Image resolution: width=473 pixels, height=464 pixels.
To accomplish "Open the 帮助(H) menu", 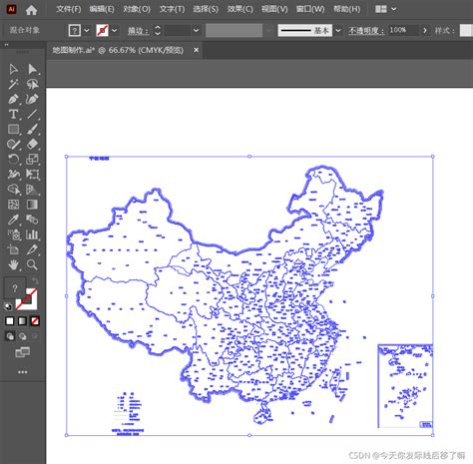I will 347,9.
